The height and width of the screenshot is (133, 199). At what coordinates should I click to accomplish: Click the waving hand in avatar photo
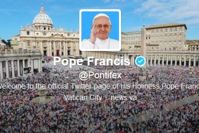[x=94, y=35]
